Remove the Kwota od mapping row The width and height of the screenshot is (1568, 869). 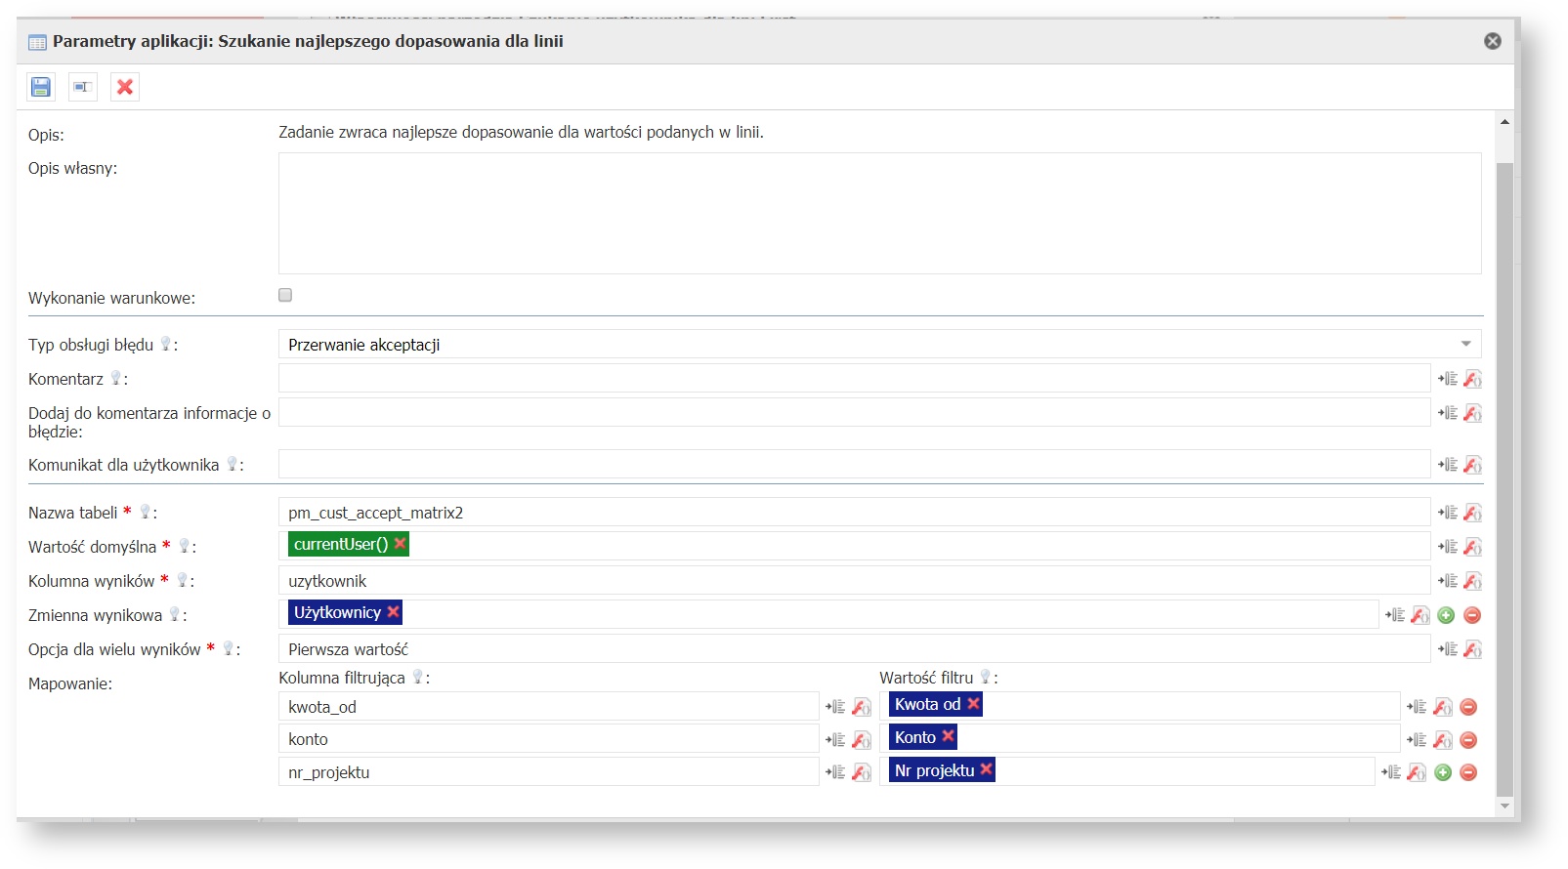pyautogui.click(x=1468, y=707)
